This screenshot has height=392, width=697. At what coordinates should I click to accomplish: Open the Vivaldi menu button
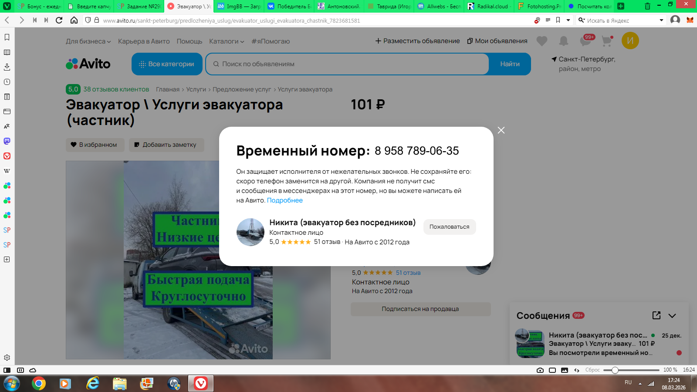pyautogui.click(x=7, y=6)
